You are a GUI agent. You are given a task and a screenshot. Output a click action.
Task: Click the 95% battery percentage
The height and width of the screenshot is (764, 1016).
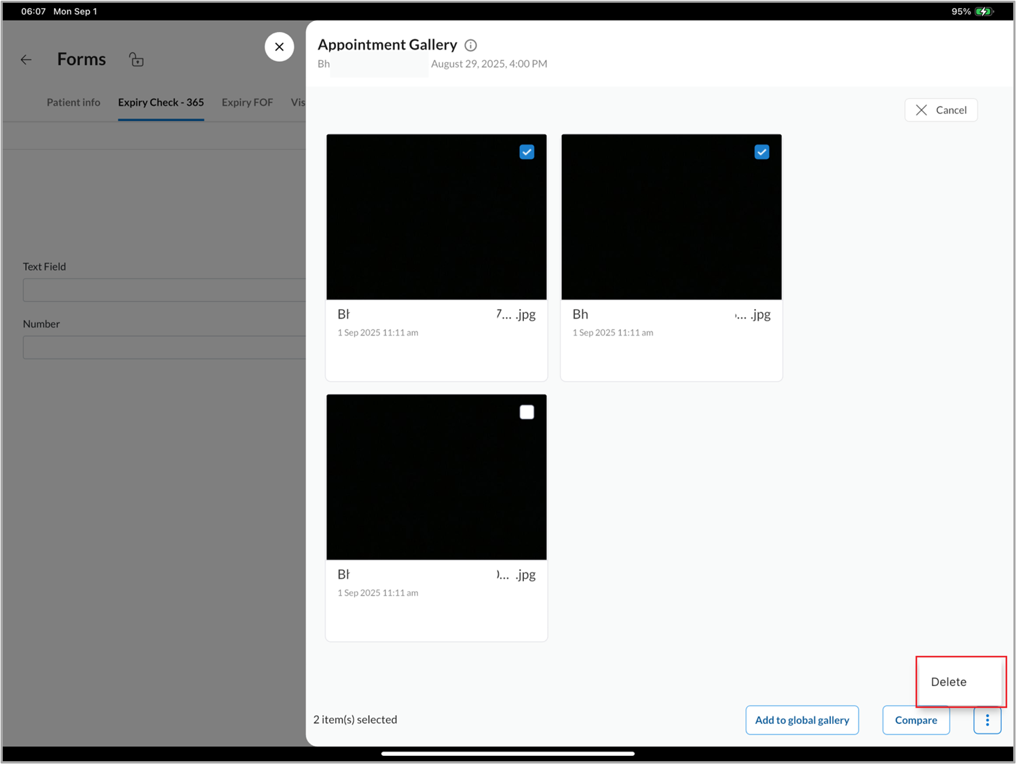click(x=961, y=12)
